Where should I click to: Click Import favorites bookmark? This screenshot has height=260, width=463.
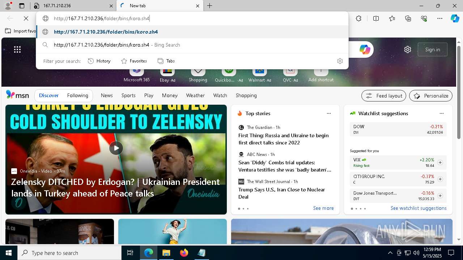coord(21,31)
